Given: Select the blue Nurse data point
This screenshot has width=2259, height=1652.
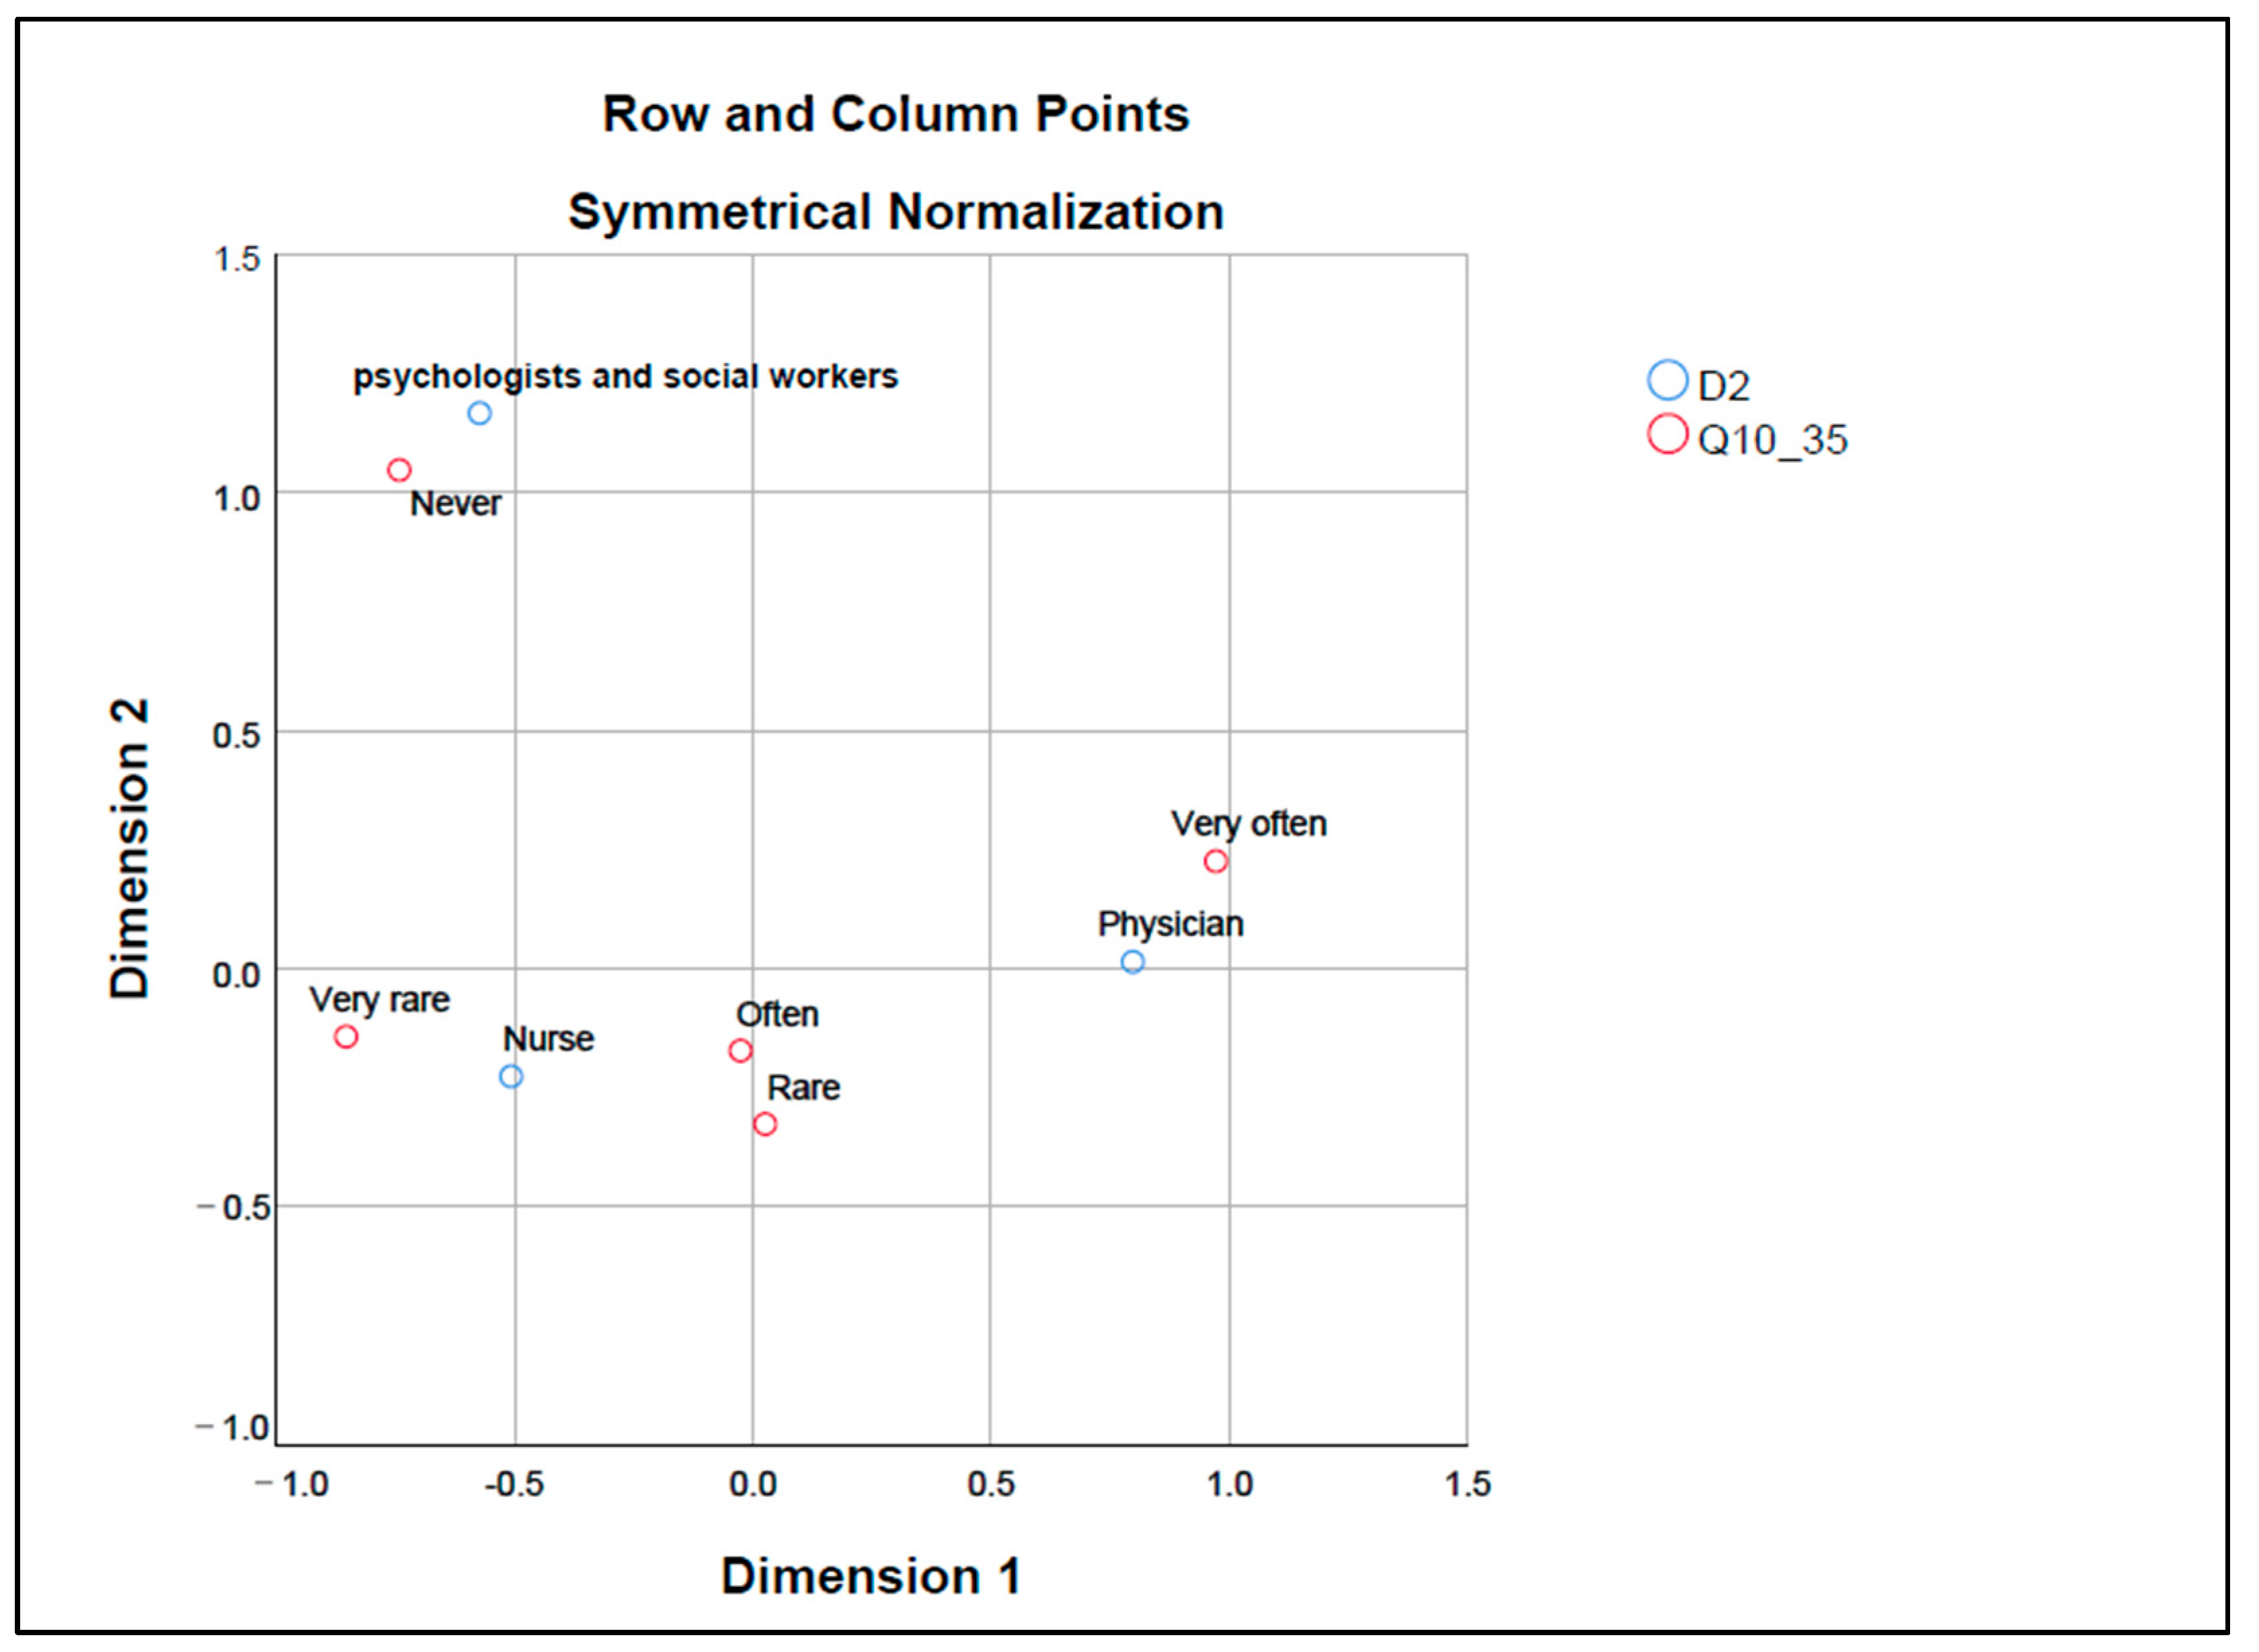Looking at the screenshot, I should 511,1077.
